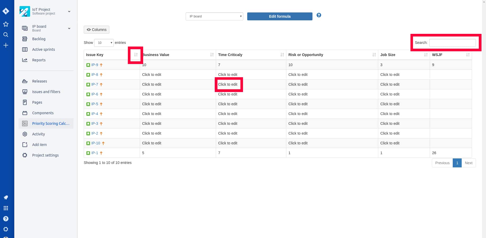486x238 pixels.
Task: Open starred items with the star icon
Action: (6, 24)
